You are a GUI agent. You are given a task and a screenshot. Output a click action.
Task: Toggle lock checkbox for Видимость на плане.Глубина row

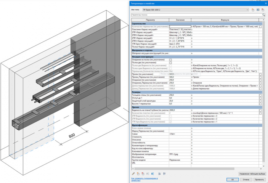click(x=260, y=111)
